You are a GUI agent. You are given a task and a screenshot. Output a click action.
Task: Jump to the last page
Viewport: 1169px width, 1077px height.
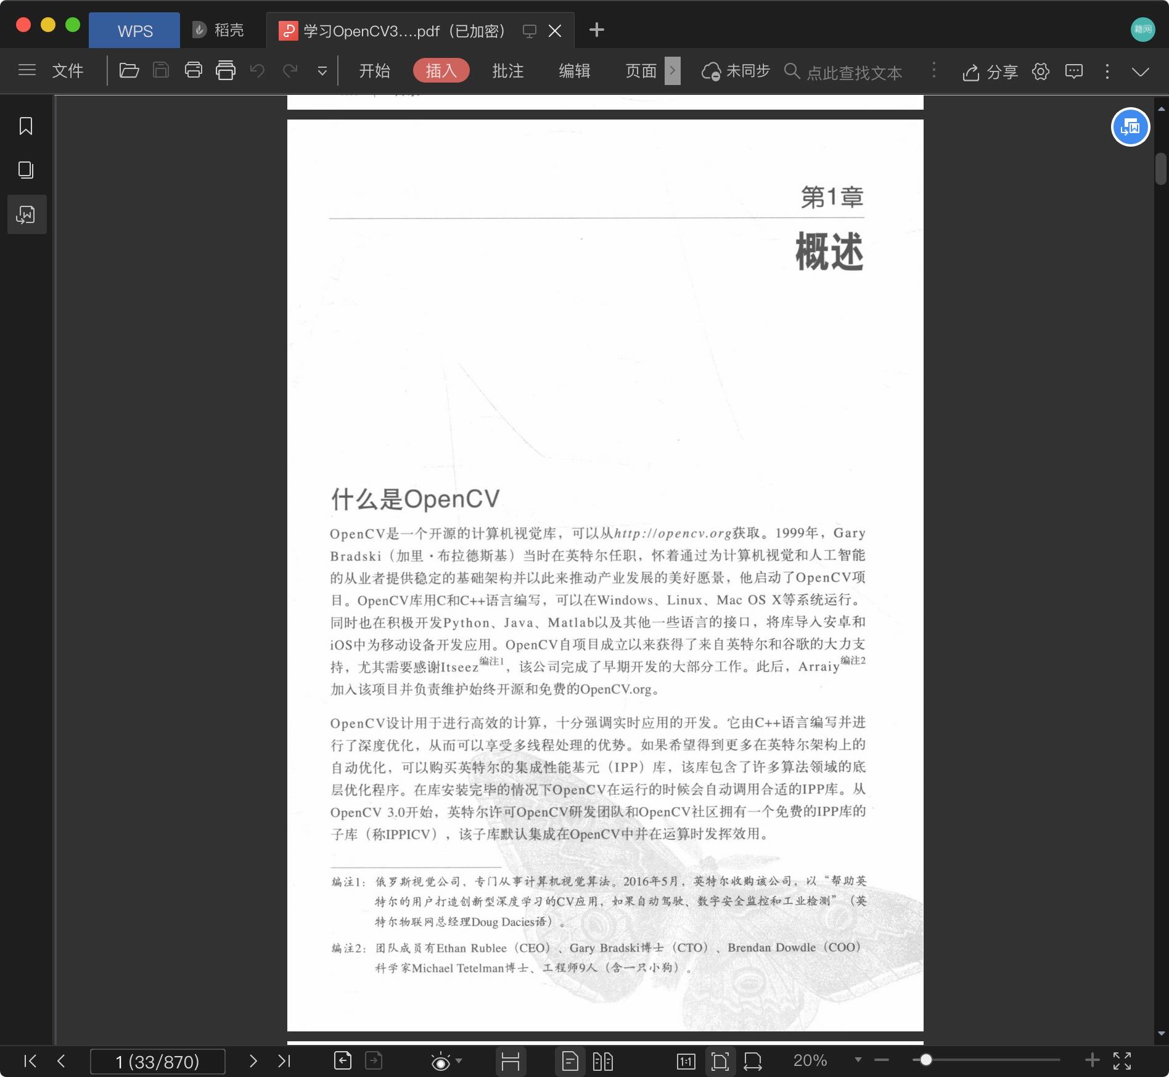(284, 1061)
